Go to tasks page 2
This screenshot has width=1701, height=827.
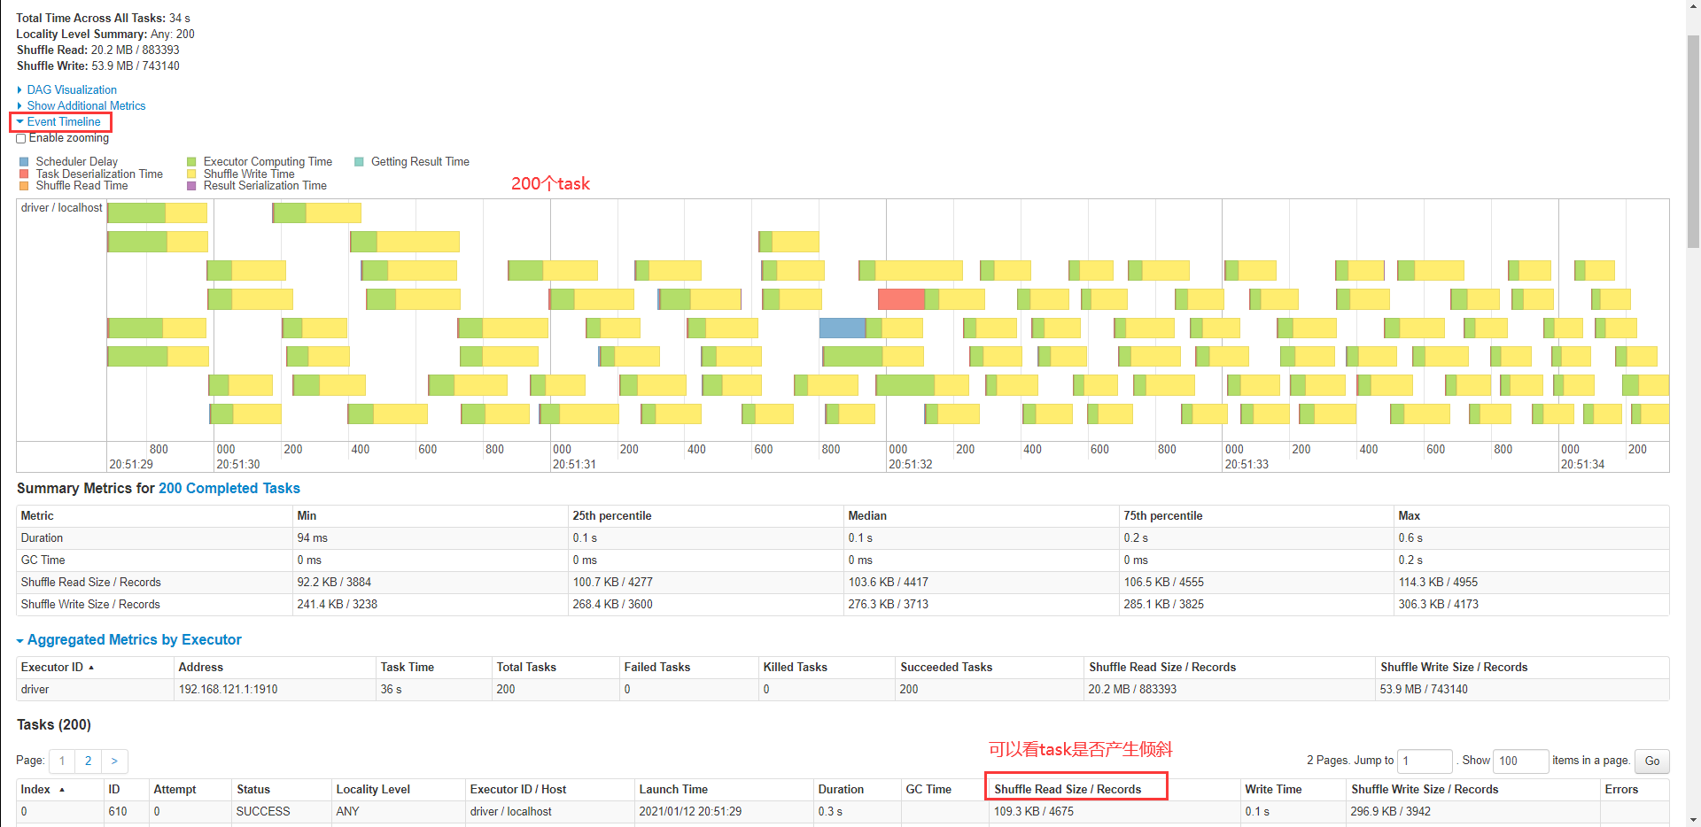point(88,761)
